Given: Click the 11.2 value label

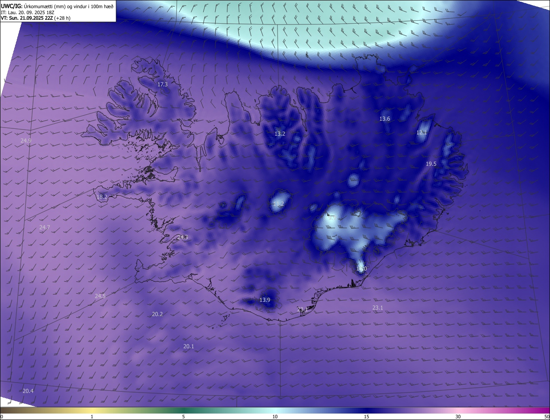Looking at the screenshot, I should coord(278,204).
